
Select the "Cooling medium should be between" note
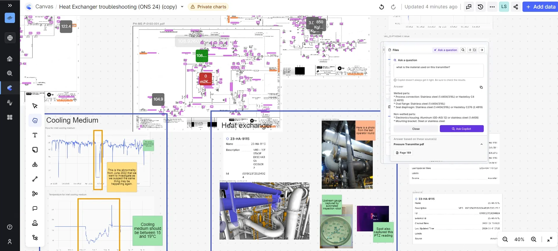click(x=148, y=231)
